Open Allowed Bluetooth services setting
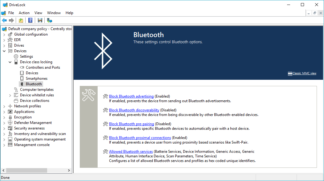 click(131, 151)
